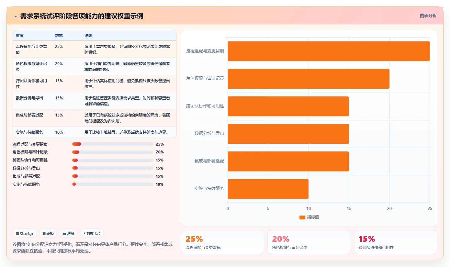
Task: Click the description starting 用于验证管理者能否
Action: (x=127, y=101)
